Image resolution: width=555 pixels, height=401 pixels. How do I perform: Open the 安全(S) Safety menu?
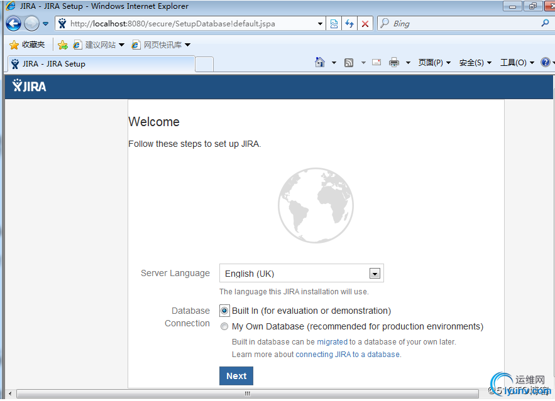click(x=475, y=63)
